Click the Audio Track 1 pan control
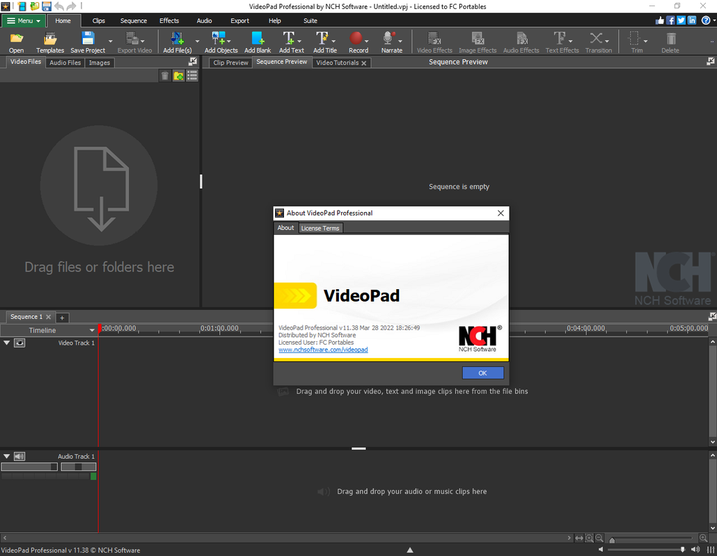The image size is (717, 556). click(x=79, y=466)
